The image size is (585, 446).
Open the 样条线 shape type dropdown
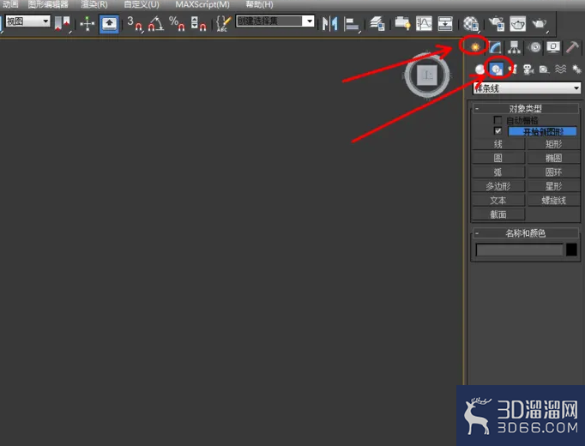click(x=527, y=88)
